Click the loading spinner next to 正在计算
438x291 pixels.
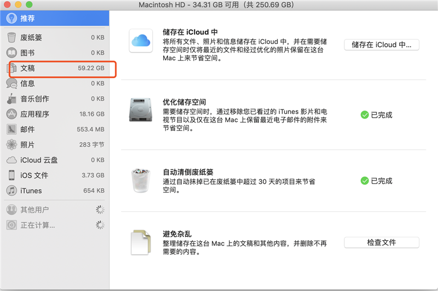[x=100, y=225]
